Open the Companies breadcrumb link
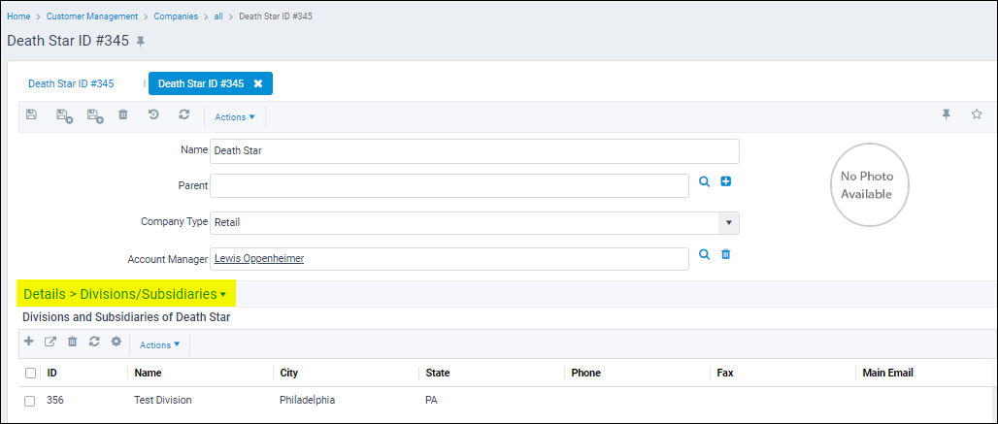The width and height of the screenshot is (998, 424). (176, 16)
